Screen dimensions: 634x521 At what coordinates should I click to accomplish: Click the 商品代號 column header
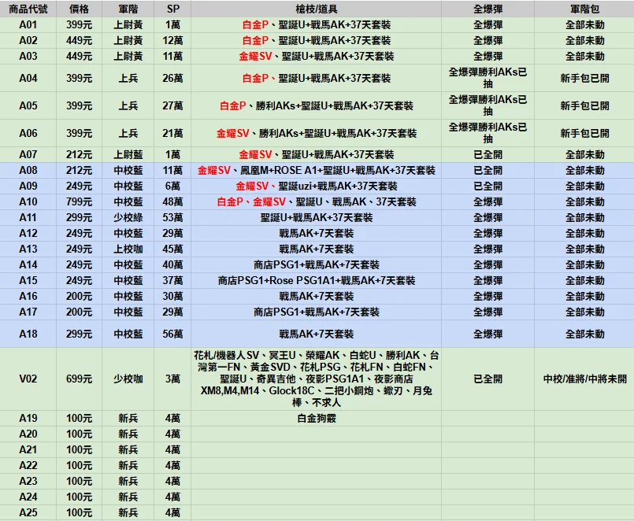tap(28, 9)
